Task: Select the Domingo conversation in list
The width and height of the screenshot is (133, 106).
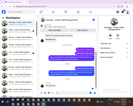Action: pos(18,23)
